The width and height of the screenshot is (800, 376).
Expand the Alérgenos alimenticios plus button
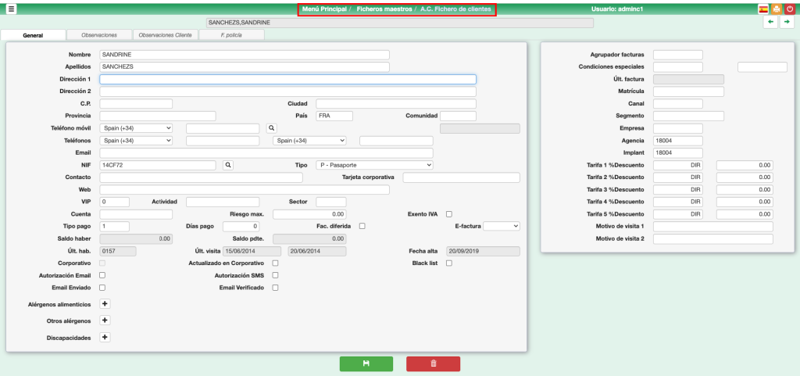pos(105,304)
